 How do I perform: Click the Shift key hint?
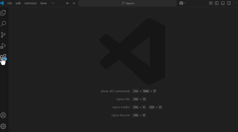[x=146, y=91]
